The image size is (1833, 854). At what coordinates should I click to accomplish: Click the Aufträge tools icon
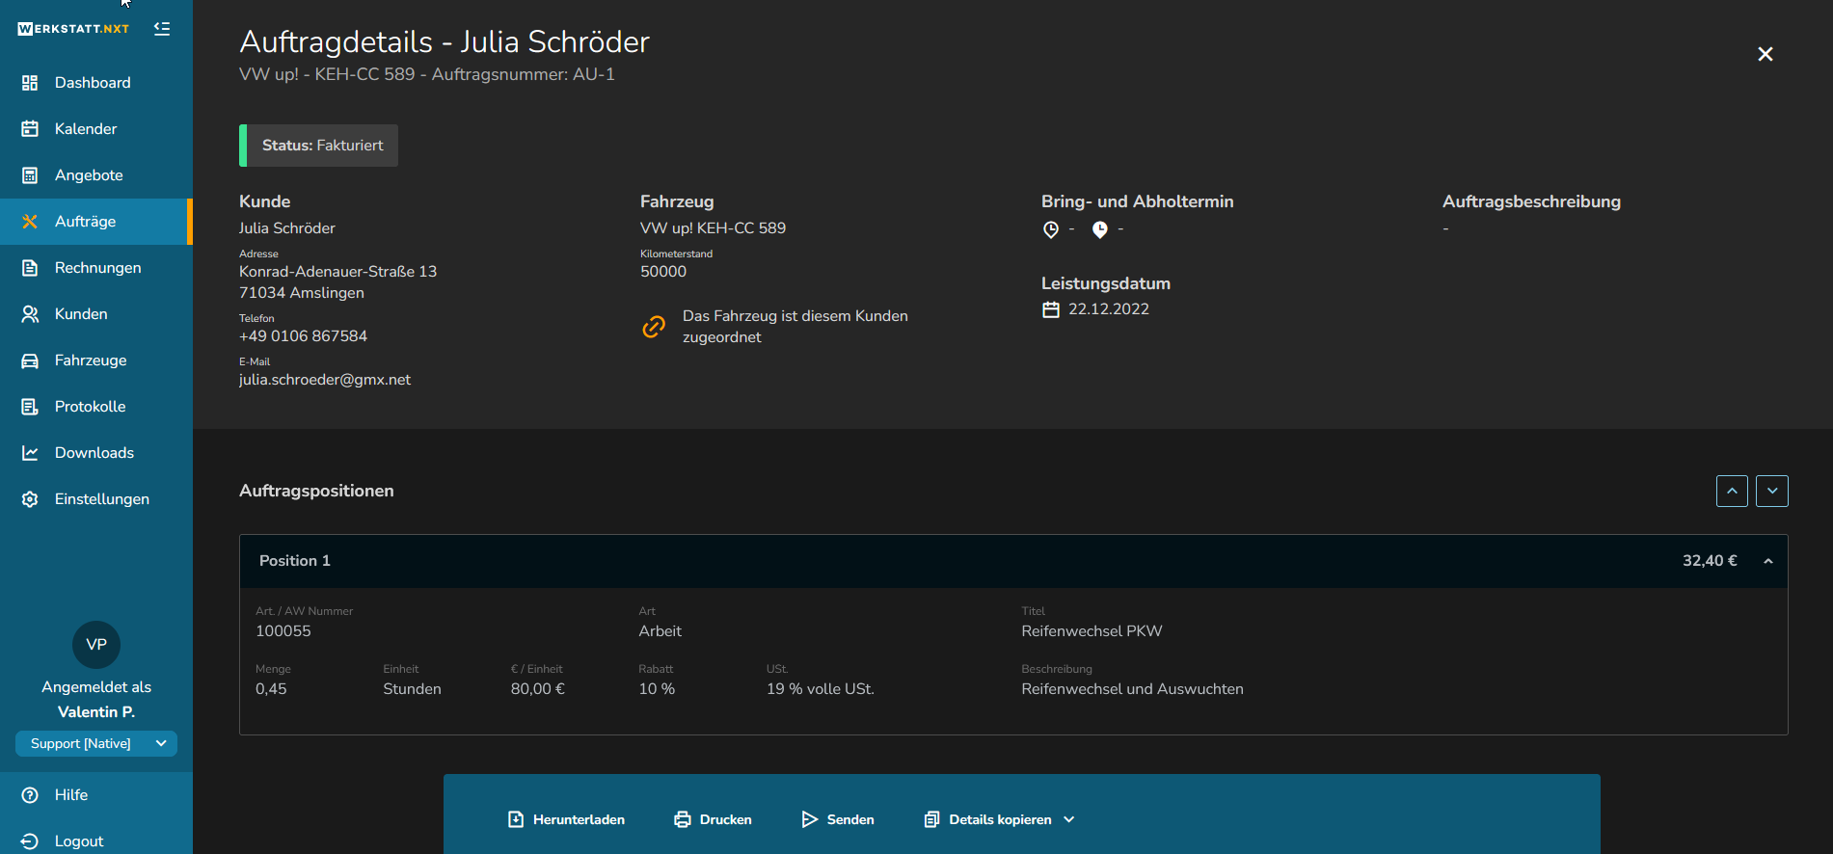(30, 222)
